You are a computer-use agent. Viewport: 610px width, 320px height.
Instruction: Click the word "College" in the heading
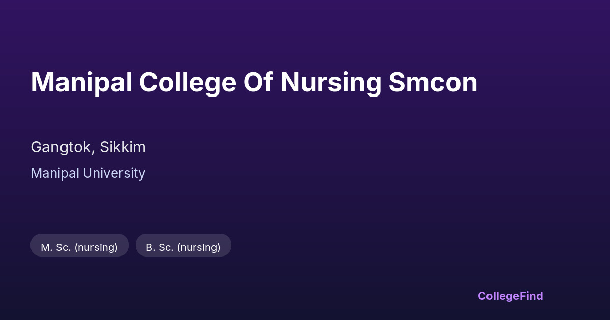click(x=188, y=82)
